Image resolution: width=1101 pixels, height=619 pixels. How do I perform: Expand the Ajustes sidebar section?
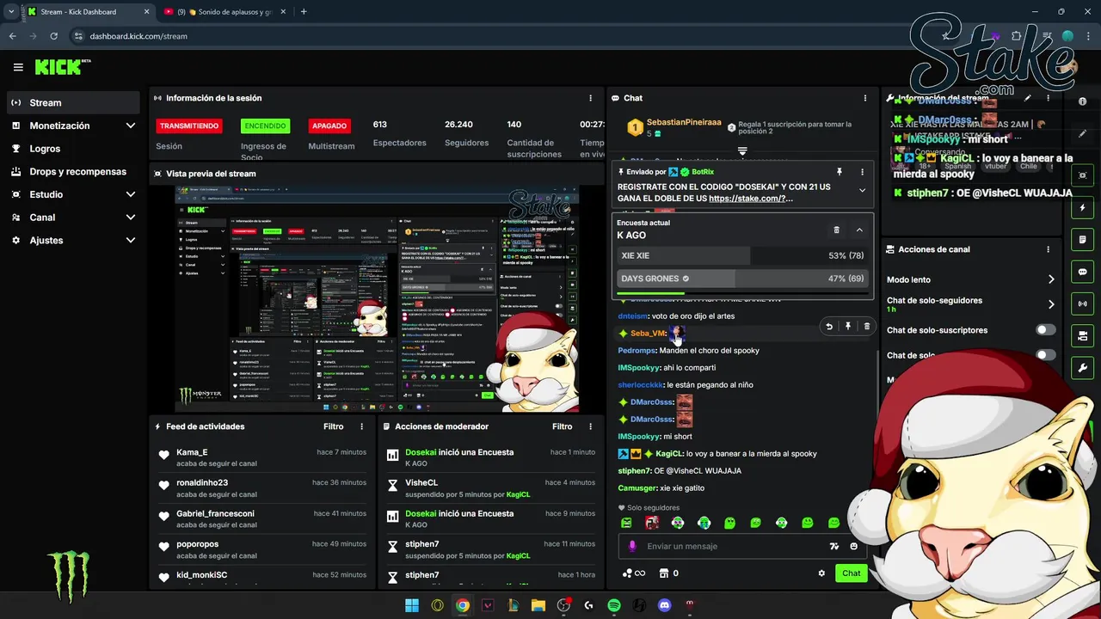click(131, 240)
